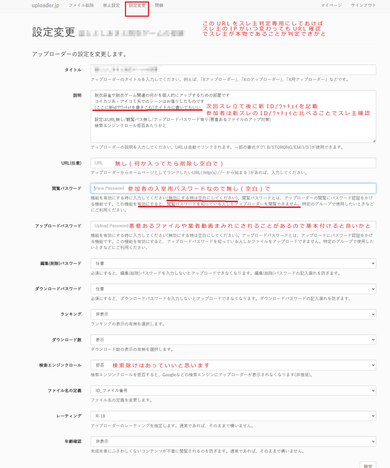Open the 閉鎖 navigation item
390x468 pixels.
click(159, 5)
